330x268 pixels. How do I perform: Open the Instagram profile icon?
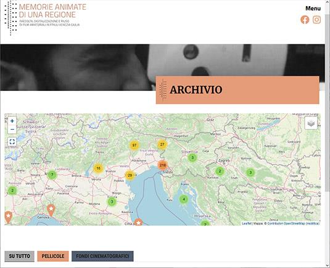[316, 20]
